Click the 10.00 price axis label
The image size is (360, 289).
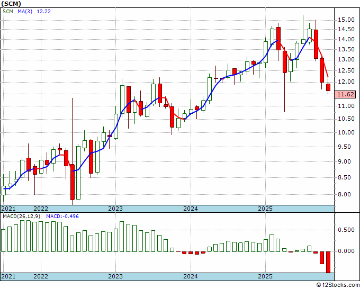[x=346, y=132]
